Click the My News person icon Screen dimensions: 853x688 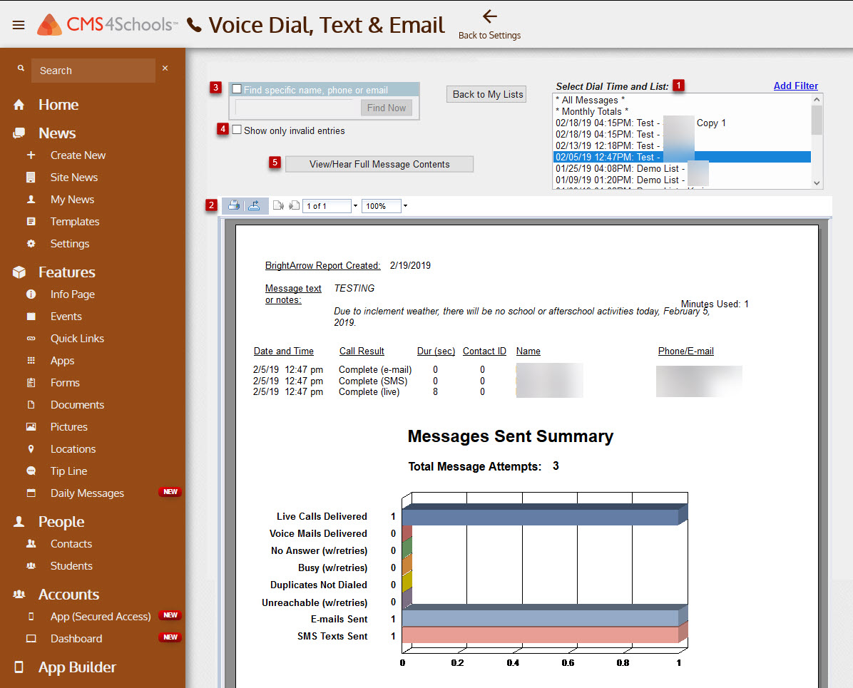point(31,200)
